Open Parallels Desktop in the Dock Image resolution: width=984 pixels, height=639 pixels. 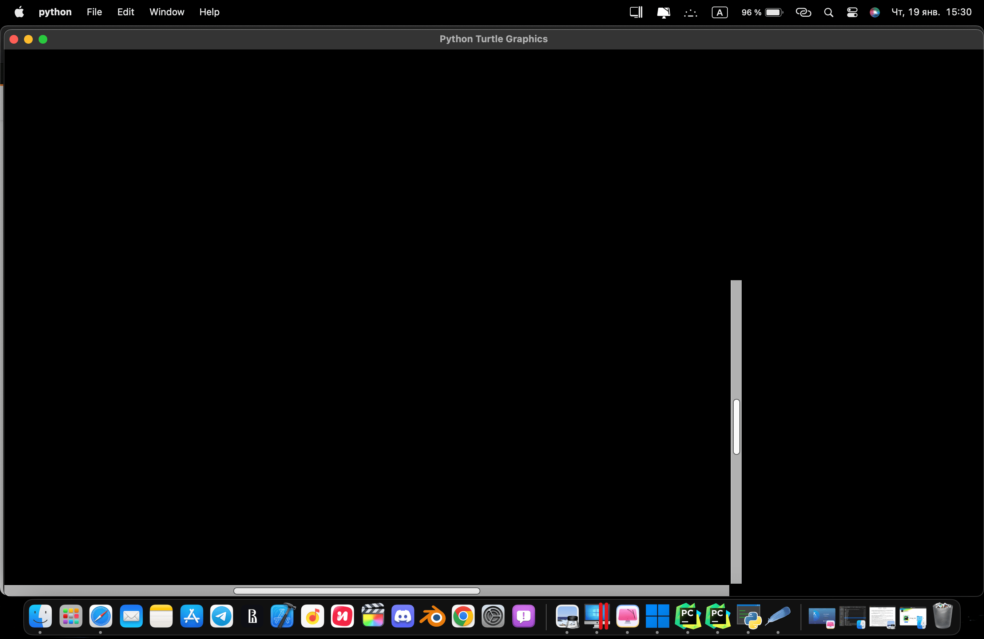(597, 616)
